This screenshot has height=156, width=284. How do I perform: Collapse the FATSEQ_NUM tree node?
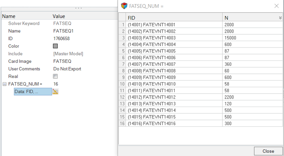click(x=4, y=84)
